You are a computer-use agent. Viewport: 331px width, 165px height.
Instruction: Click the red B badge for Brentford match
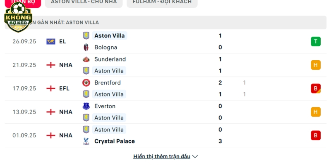(316, 88)
